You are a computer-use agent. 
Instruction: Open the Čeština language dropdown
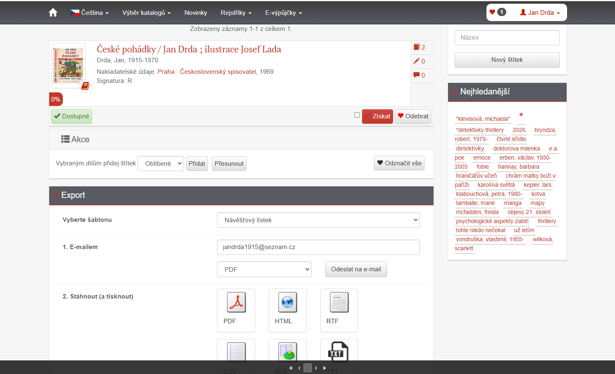pos(89,13)
